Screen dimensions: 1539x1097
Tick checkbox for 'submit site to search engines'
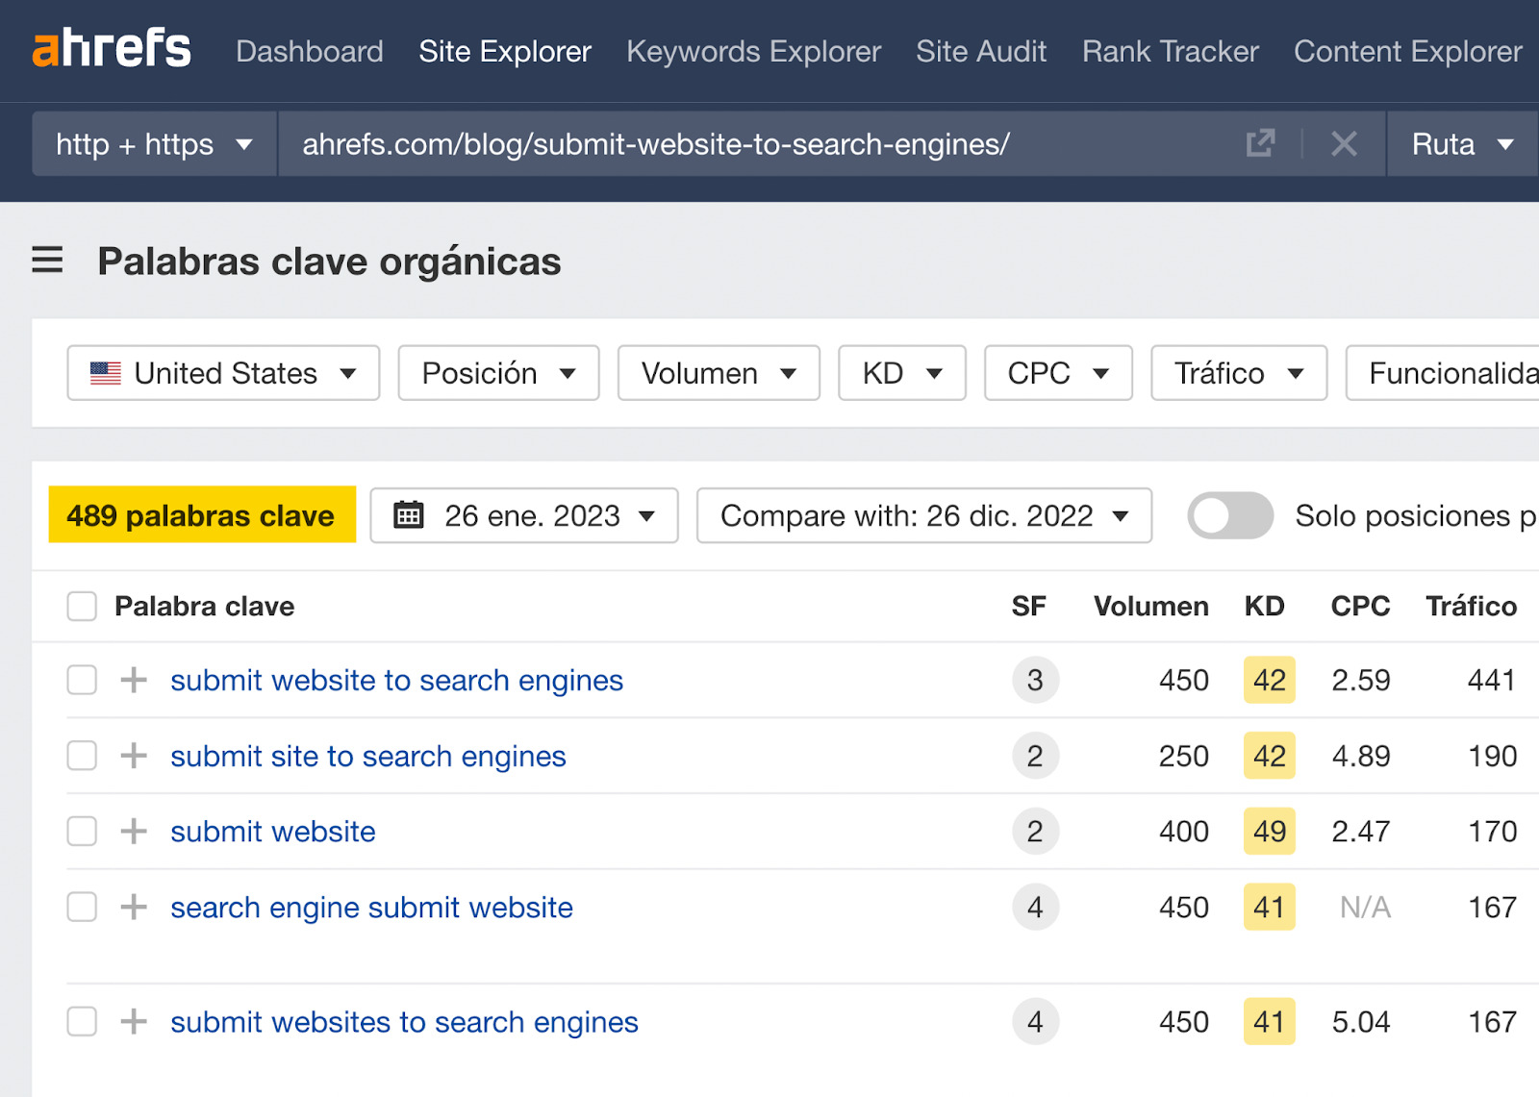pyautogui.click(x=82, y=756)
